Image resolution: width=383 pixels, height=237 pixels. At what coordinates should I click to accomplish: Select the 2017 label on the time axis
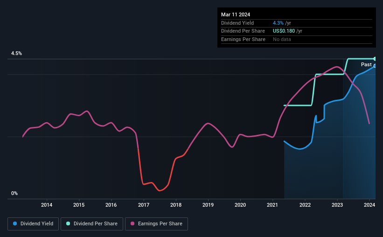[x=143, y=205]
